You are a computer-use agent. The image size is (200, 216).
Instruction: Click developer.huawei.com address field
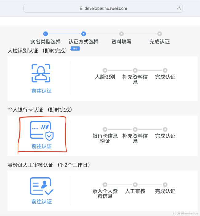(x=103, y=8)
